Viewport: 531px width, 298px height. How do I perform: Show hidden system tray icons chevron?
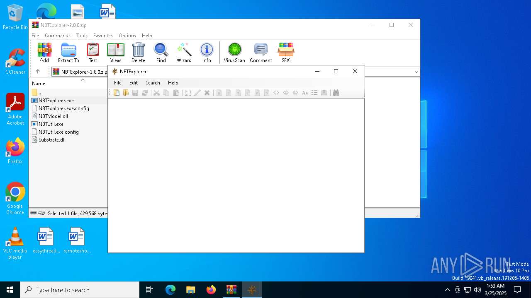pyautogui.click(x=447, y=290)
